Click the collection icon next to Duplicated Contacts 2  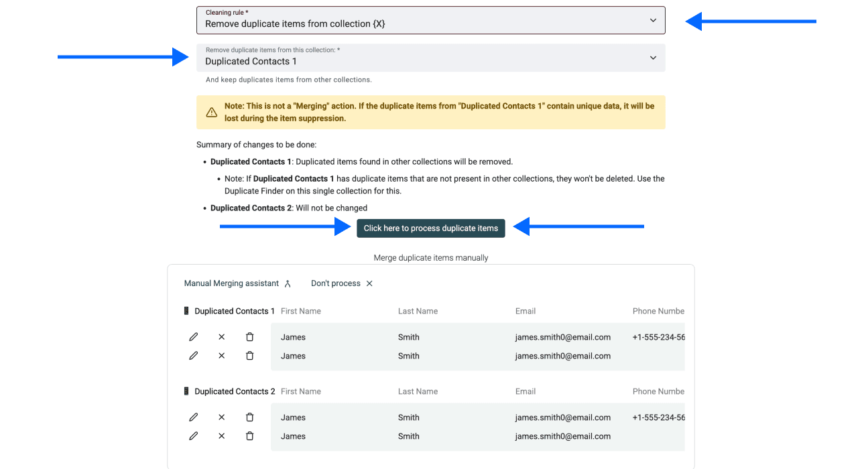pyautogui.click(x=186, y=391)
